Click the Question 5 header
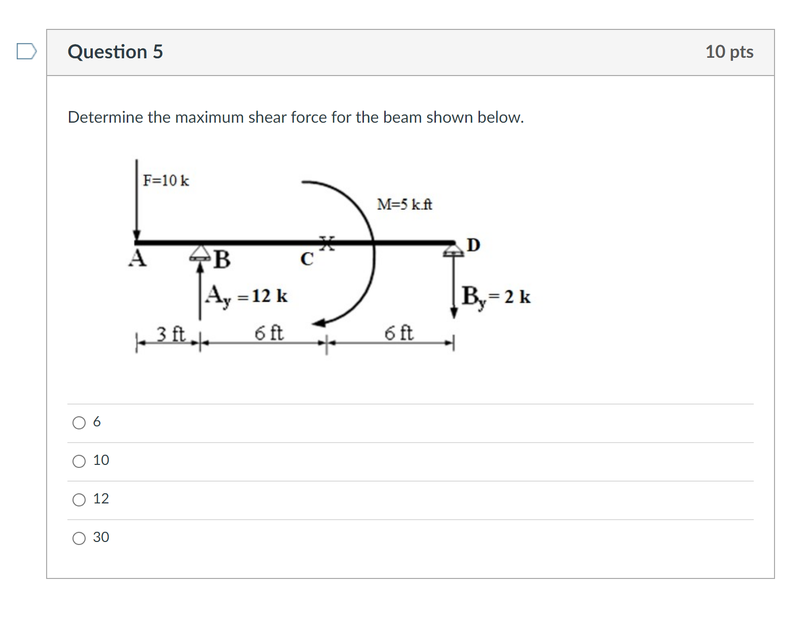The width and height of the screenshot is (810, 618). tap(115, 51)
